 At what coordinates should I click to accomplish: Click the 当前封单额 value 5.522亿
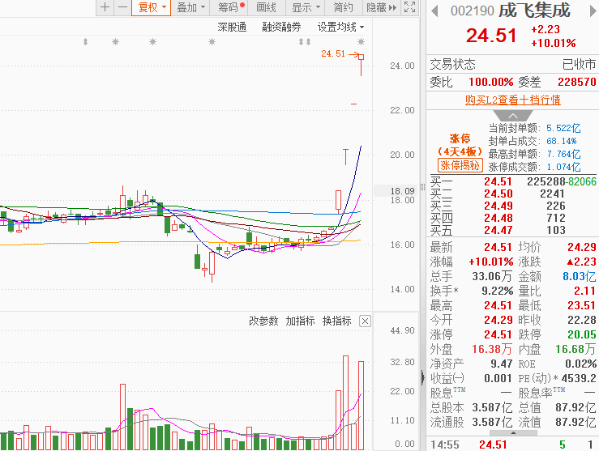(563, 128)
